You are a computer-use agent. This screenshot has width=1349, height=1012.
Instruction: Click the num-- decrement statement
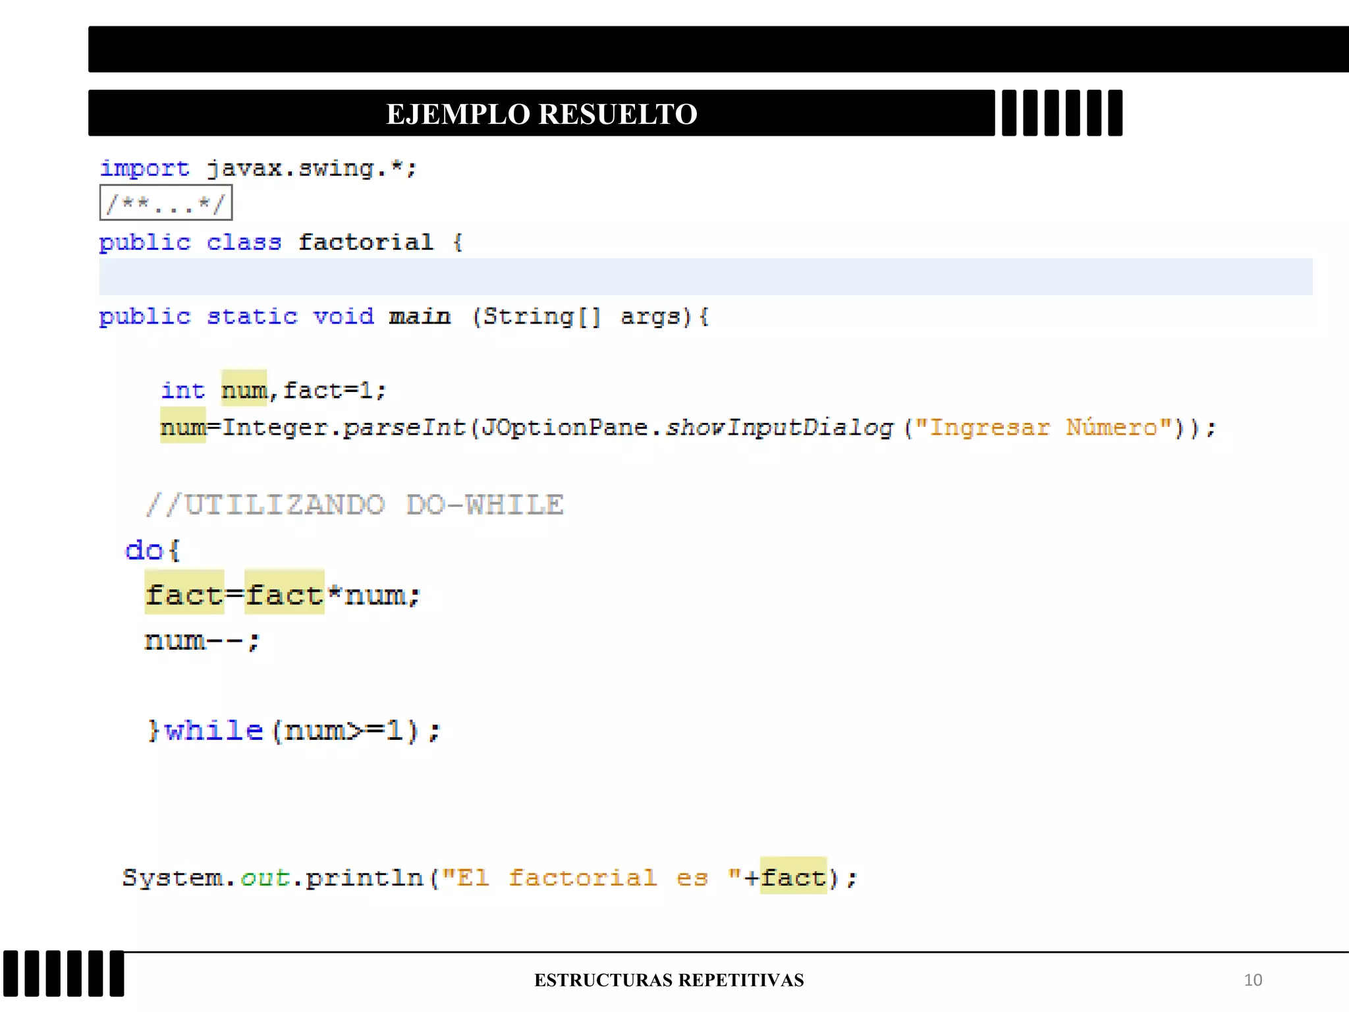[x=202, y=640]
